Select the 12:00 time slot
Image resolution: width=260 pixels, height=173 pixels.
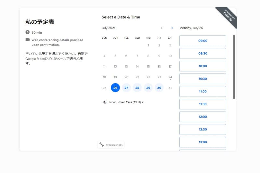202,117
